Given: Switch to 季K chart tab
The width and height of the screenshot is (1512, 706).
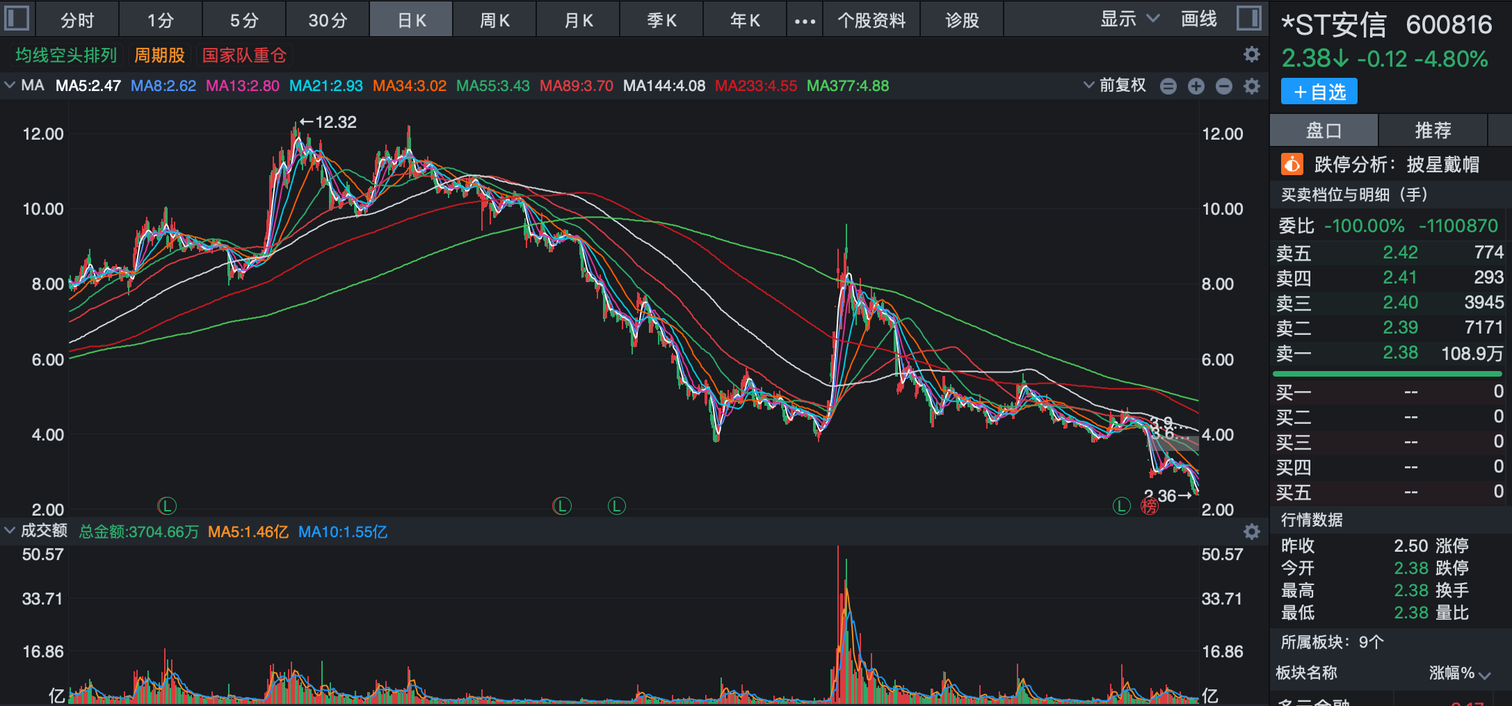Looking at the screenshot, I should pyautogui.click(x=661, y=20).
